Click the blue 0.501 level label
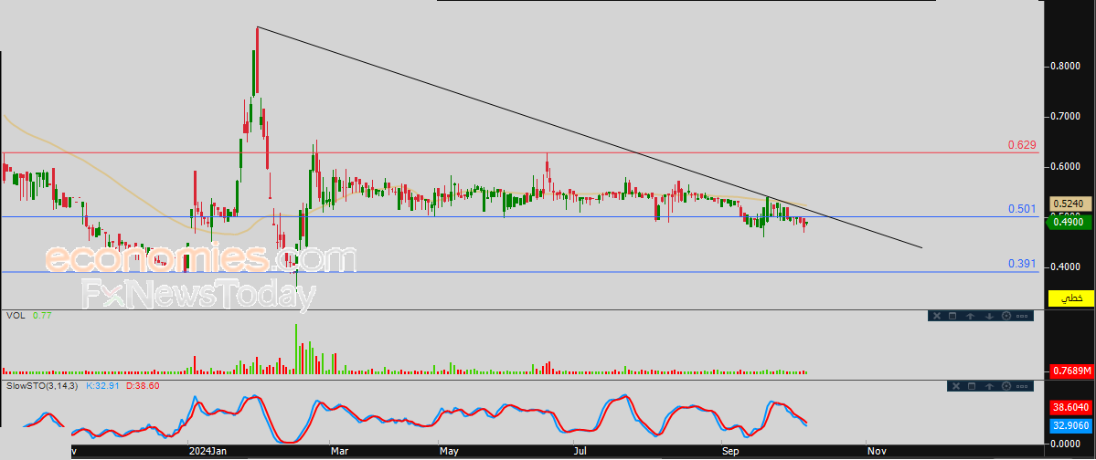 coord(1021,209)
